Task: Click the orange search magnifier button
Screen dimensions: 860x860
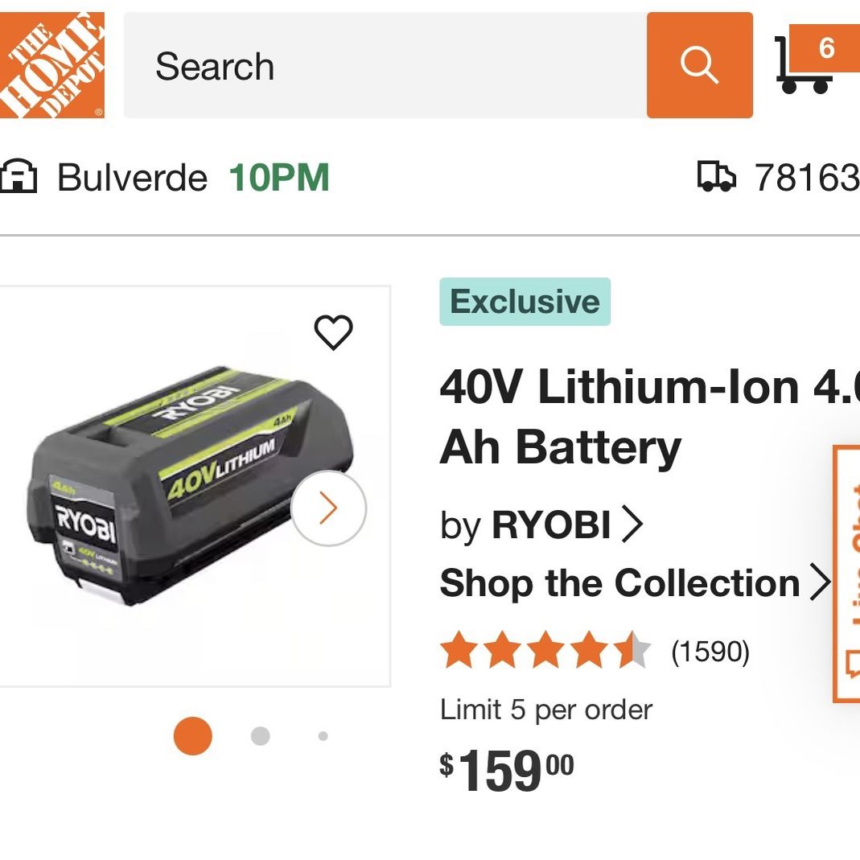Action: (x=699, y=65)
